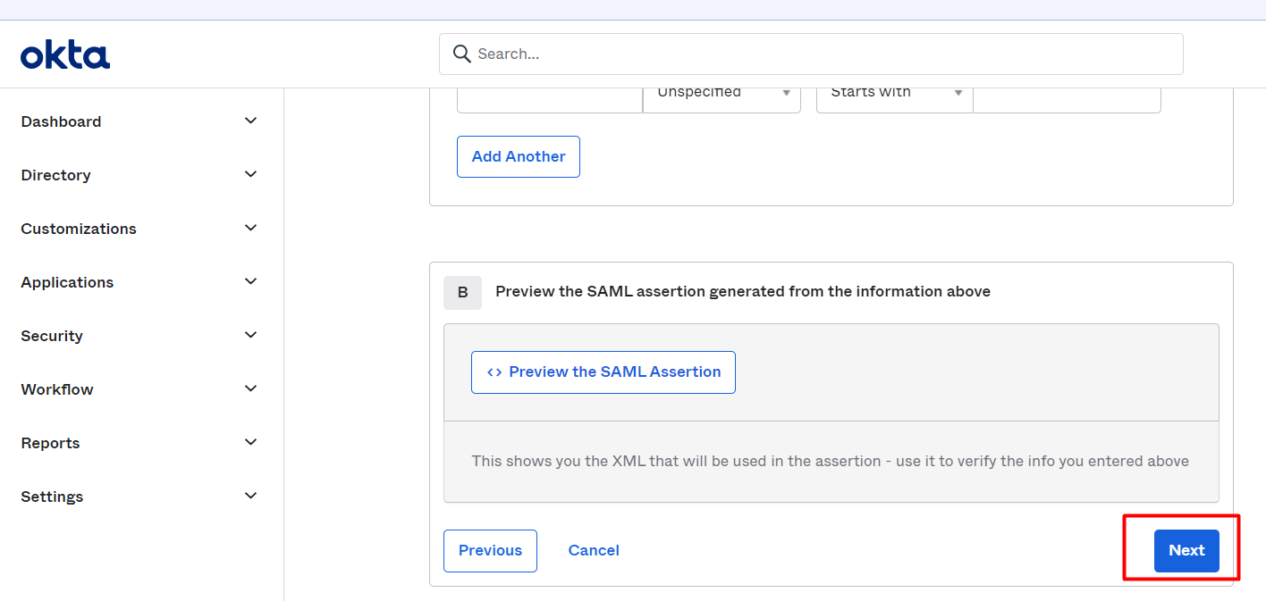The image size is (1266, 601).
Task: Expand the Settings chevron arrow
Action: pos(251,496)
